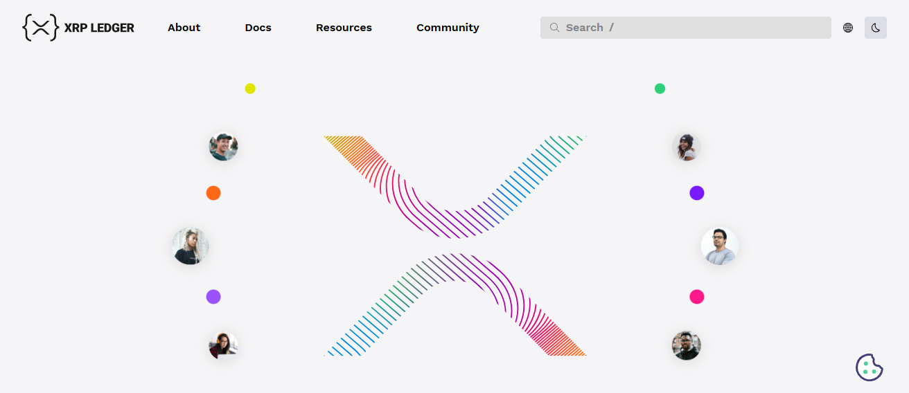The width and height of the screenshot is (909, 393).
Task: Click the pink dot
Action: tap(697, 297)
